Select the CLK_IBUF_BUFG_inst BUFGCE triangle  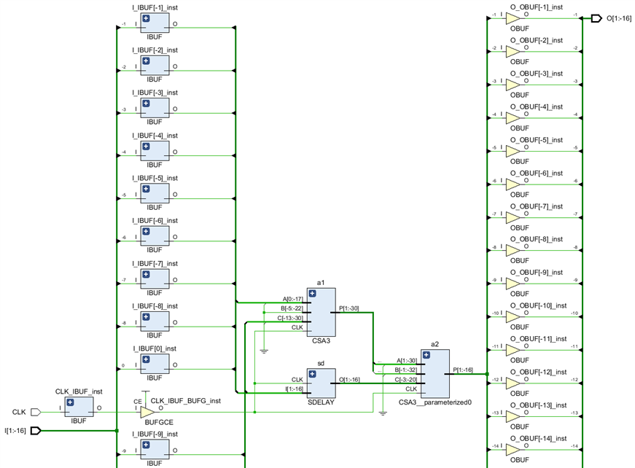pyautogui.click(x=147, y=412)
